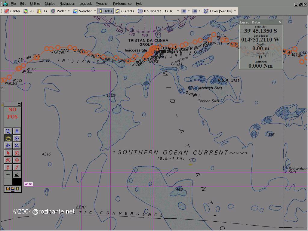Viewport: 308px width, 231px height.
Task: Select the magnifier zoom tool in palette
Action: tap(8, 131)
